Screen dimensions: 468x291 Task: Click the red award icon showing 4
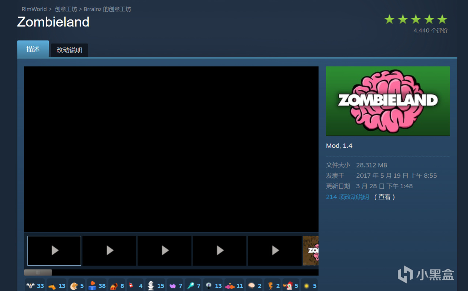(x=135, y=286)
